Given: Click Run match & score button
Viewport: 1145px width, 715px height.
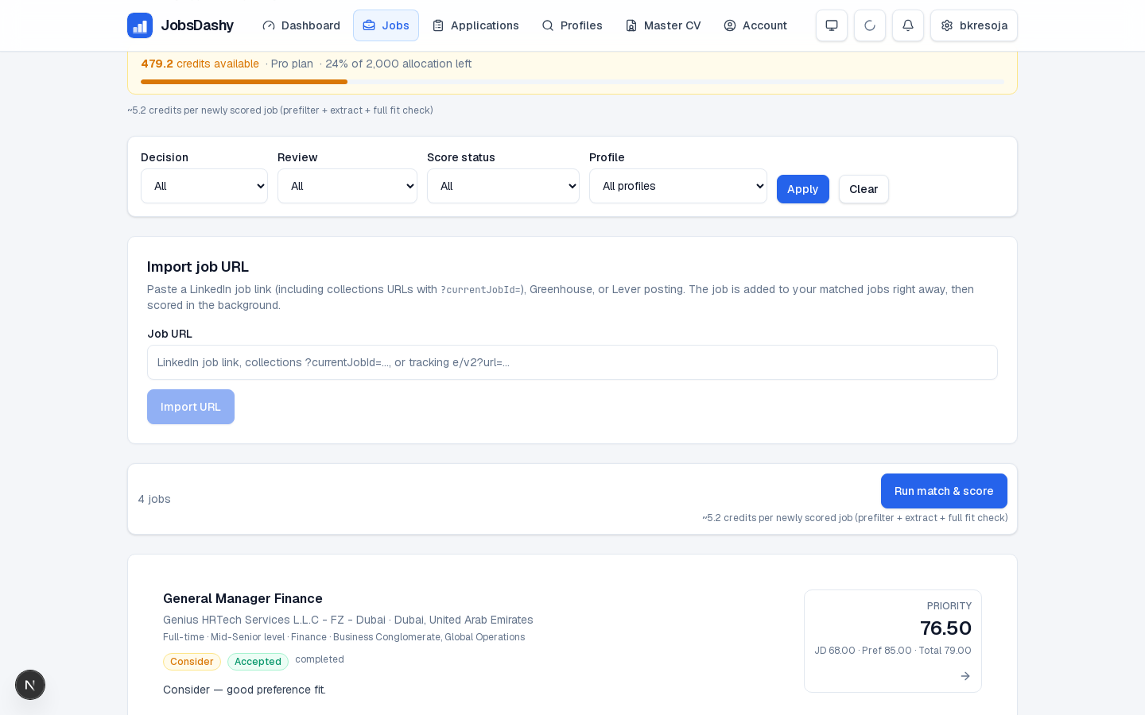Looking at the screenshot, I should (944, 491).
